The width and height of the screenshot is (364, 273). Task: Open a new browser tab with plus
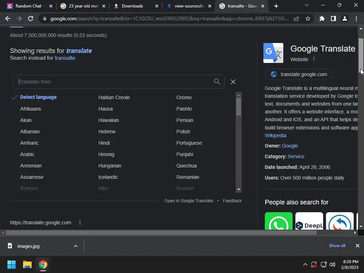276,6
